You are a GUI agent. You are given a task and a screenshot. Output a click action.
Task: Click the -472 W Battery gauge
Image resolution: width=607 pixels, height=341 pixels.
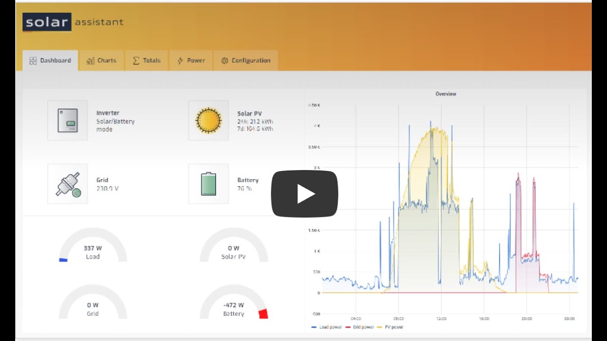(234, 302)
